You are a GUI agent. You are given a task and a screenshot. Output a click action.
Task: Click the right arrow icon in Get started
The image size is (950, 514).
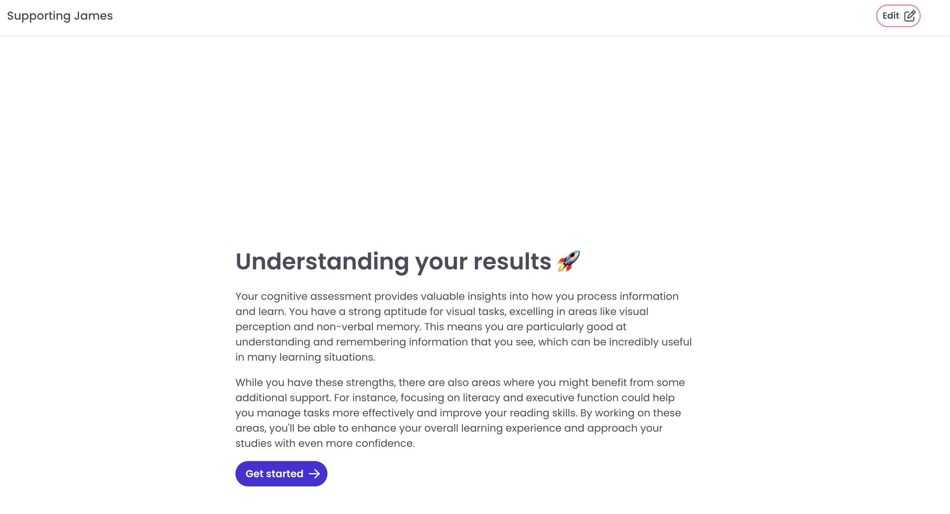[314, 473]
